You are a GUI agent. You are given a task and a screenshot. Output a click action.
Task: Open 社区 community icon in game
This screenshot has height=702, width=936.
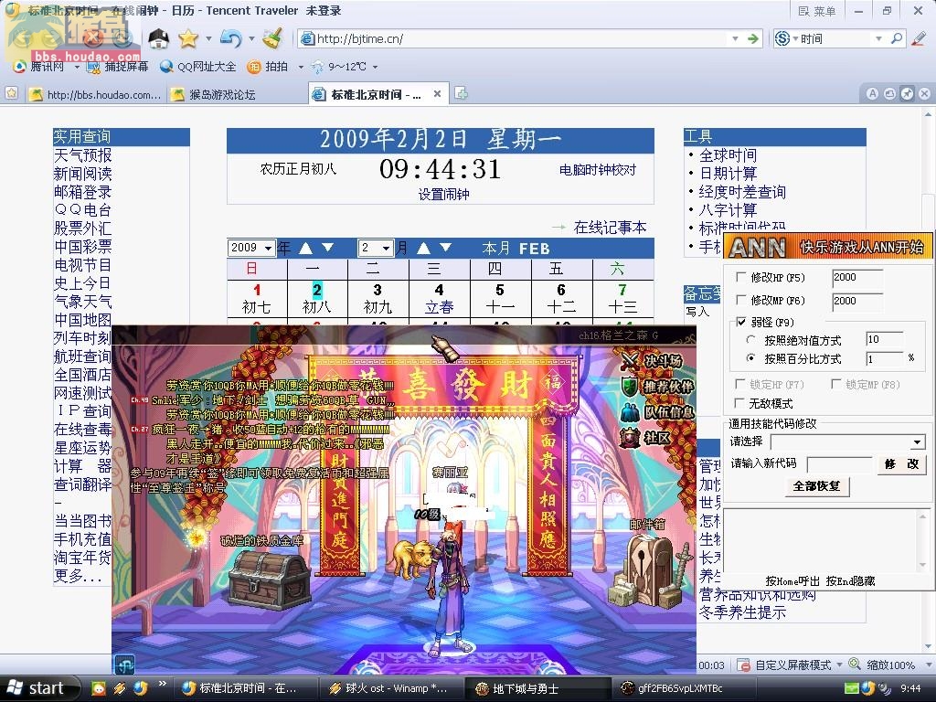629,438
